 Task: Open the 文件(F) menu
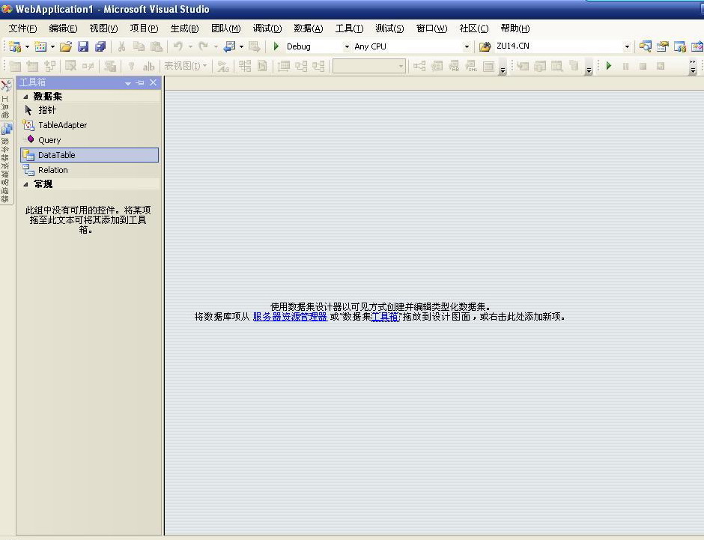tap(22, 28)
